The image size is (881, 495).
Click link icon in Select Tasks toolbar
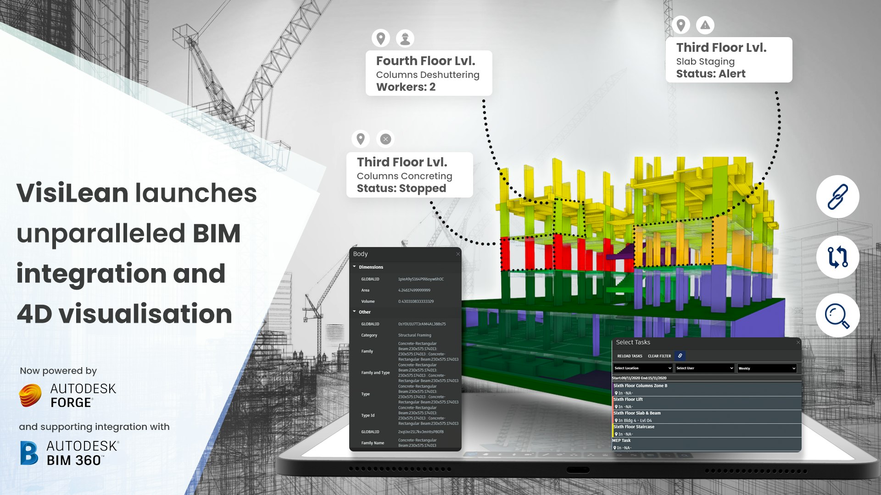(680, 356)
